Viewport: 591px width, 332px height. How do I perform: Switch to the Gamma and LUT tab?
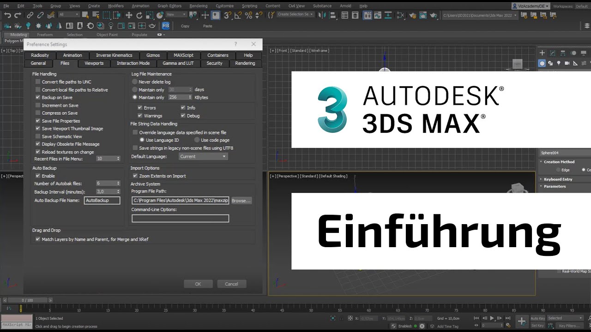[x=178, y=63]
